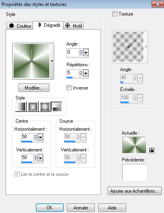
Task: Toggle the Inverser checkbox
Action: 69,88
